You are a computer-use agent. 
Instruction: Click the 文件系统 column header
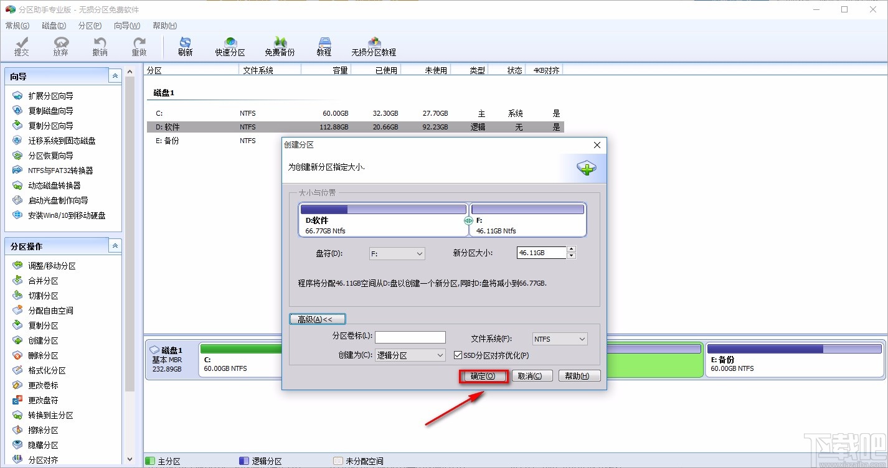click(270, 70)
